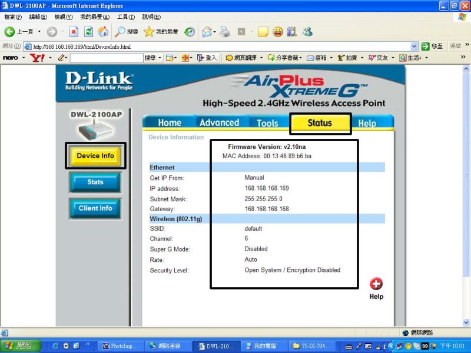Click the Client Info sidebar button

(95, 208)
